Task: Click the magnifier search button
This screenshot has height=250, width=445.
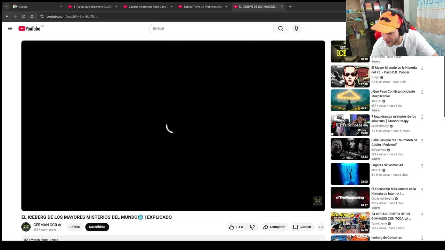Action: (x=281, y=28)
